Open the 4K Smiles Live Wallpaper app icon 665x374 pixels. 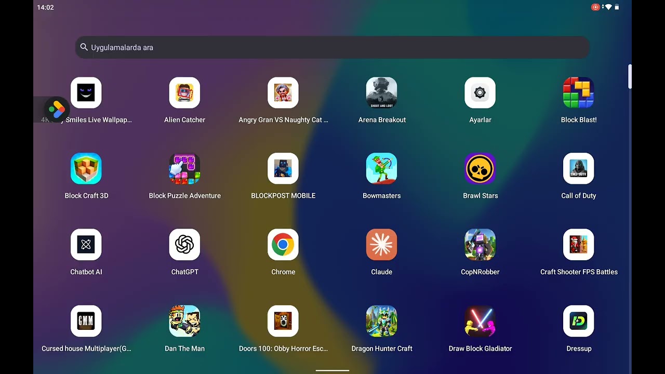click(x=86, y=93)
